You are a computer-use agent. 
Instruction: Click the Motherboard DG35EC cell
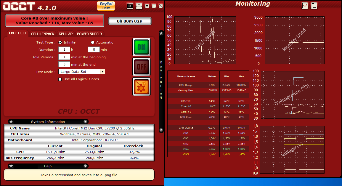click(x=95, y=140)
